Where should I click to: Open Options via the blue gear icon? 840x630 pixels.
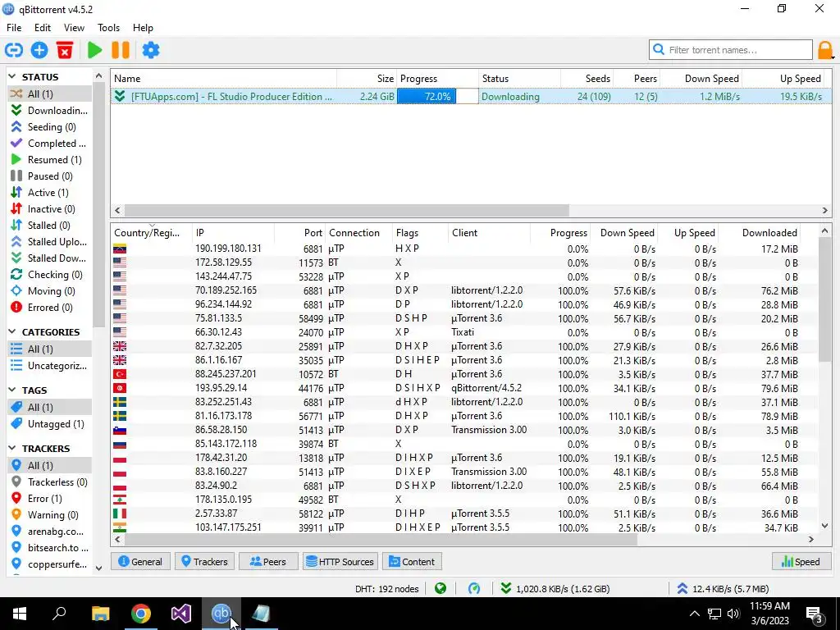click(151, 50)
